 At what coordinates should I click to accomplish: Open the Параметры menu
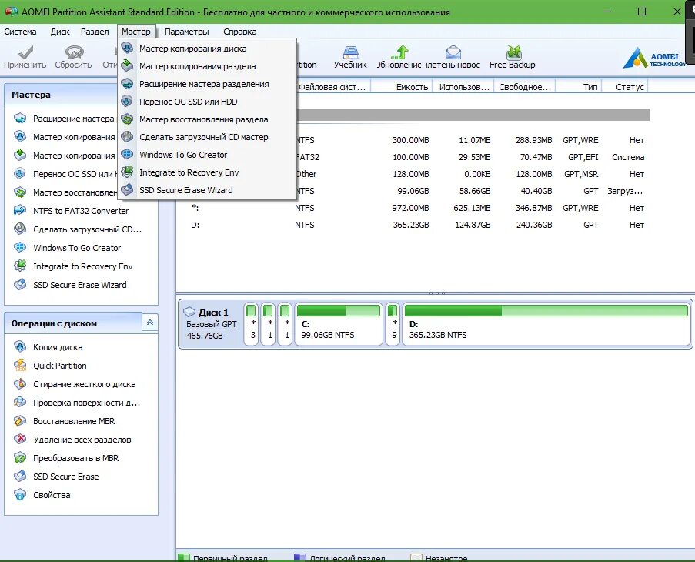pyautogui.click(x=186, y=32)
